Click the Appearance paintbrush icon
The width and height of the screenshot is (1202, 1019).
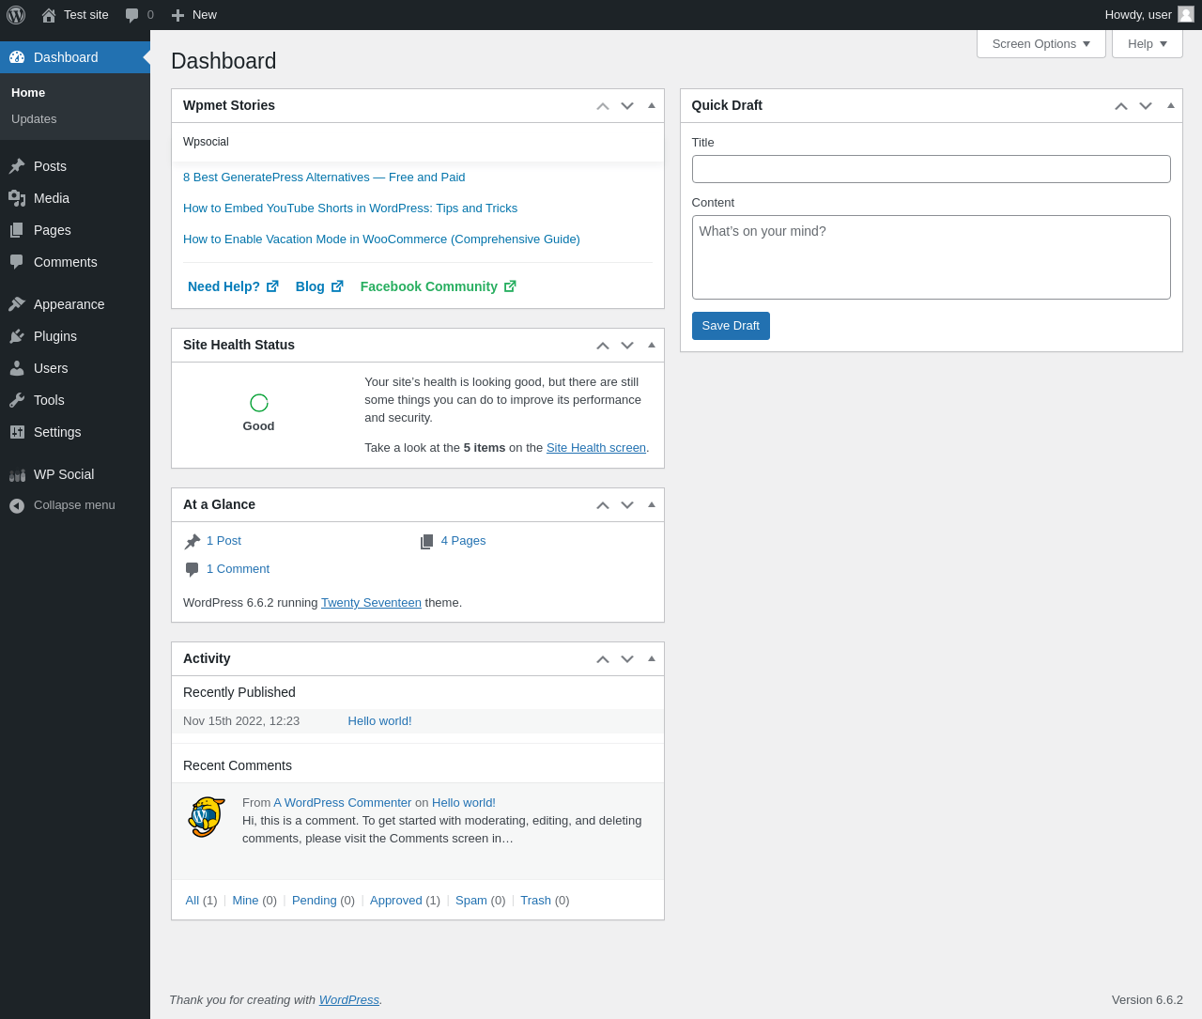coord(17,304)
